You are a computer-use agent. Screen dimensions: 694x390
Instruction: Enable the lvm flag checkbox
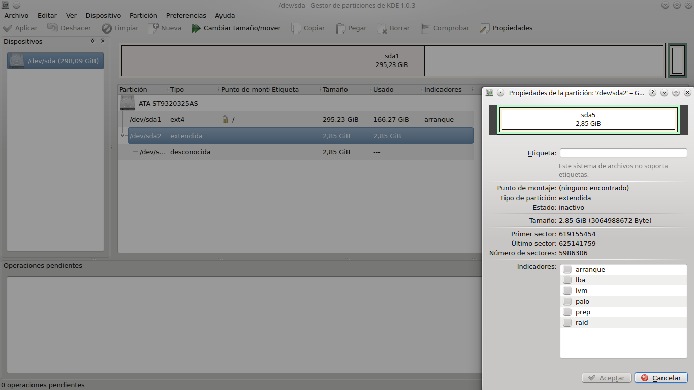coord(567,290)
